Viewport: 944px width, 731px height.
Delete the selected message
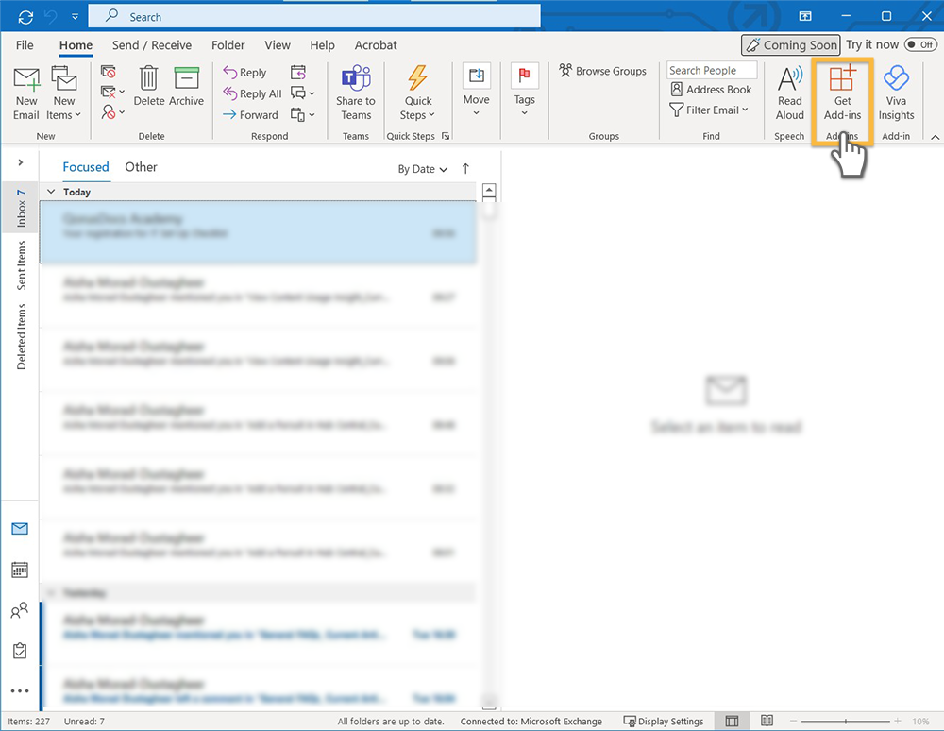pos(149,86)
